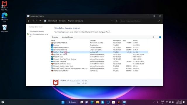Sort by the Publisher column header
187x105 pixels.
[x=93, y=40]
